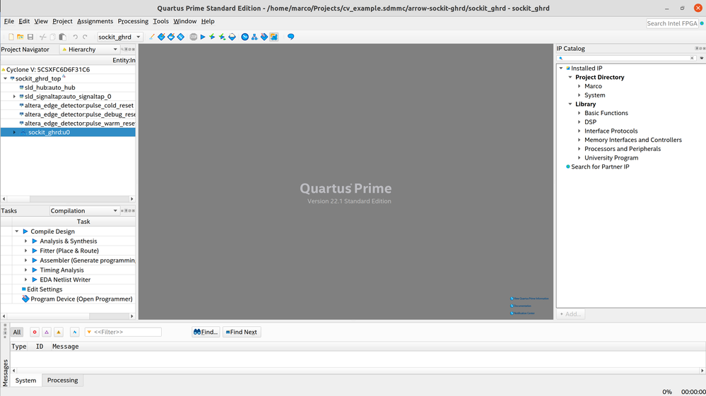Click the Copy toolbar icon
This screenshot has width=706, height=396.
pos(53,37)
